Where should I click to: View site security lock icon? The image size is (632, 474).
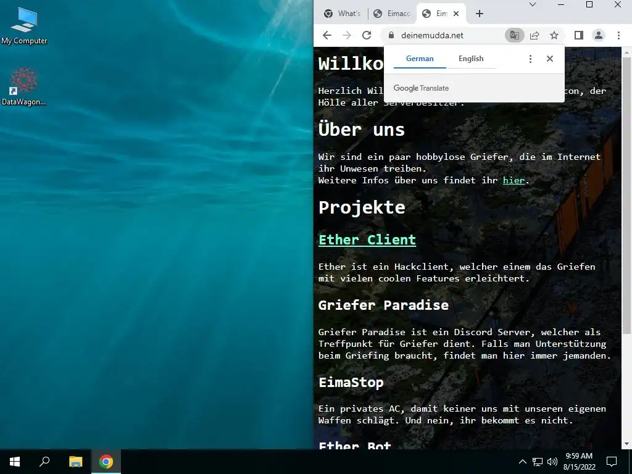391,35
